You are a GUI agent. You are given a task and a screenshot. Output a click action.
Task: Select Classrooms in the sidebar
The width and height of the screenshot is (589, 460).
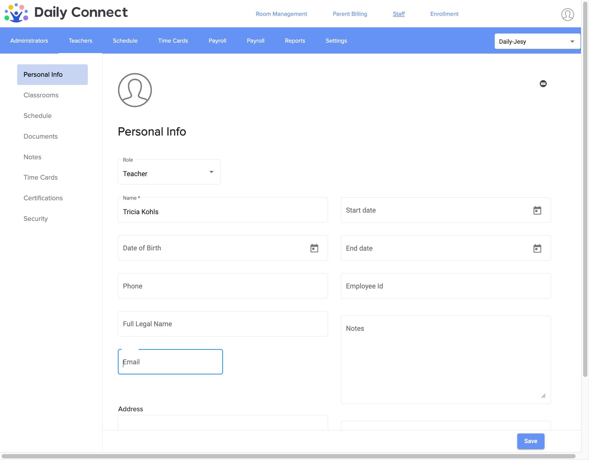pyautogui.click(x=41, y=95)
